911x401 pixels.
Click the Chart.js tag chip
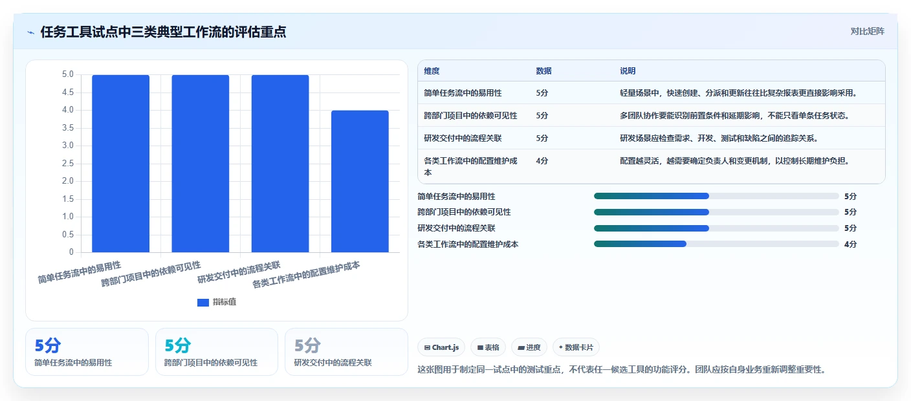[x=441, y=347]
